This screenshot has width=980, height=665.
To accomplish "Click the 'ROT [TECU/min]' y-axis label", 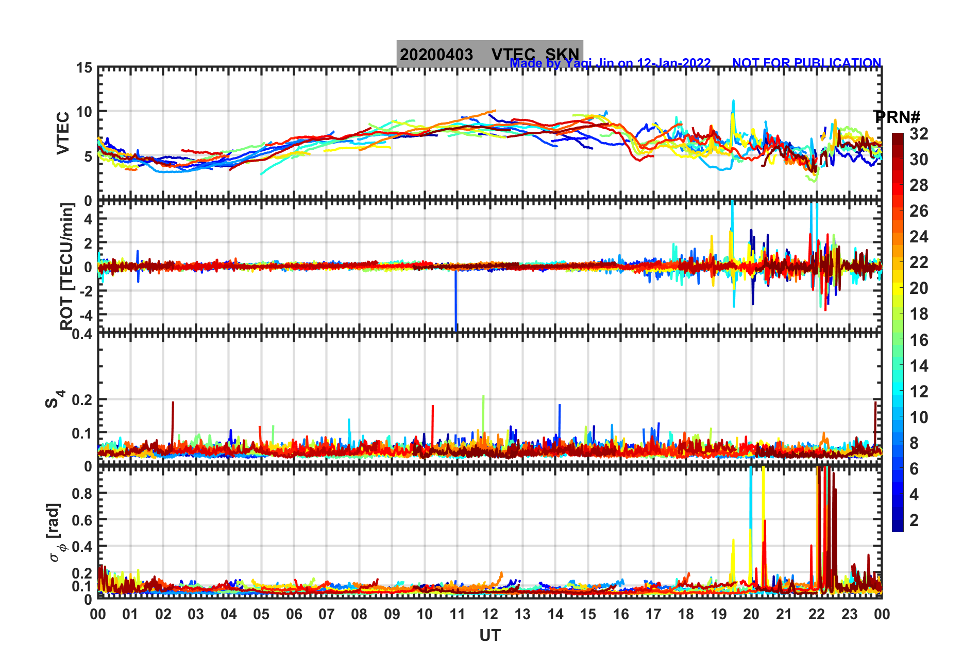I will coord(66,266).
